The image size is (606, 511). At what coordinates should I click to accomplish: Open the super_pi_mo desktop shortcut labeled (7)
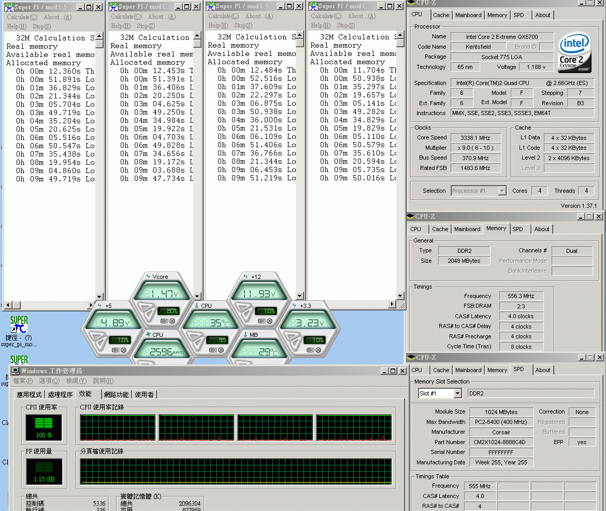(19, 331)
